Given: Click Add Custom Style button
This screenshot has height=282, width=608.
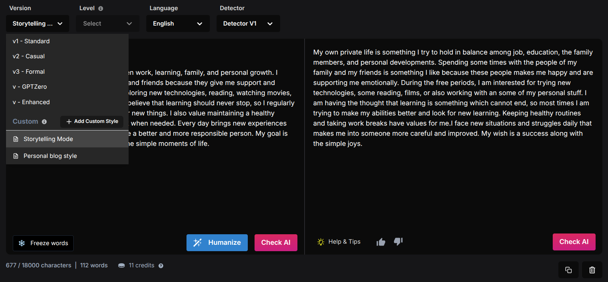Looking at the screenshot, I should coord(92,121).
